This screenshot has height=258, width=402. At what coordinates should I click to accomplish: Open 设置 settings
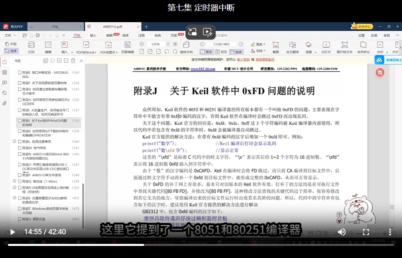click(361, 35)
